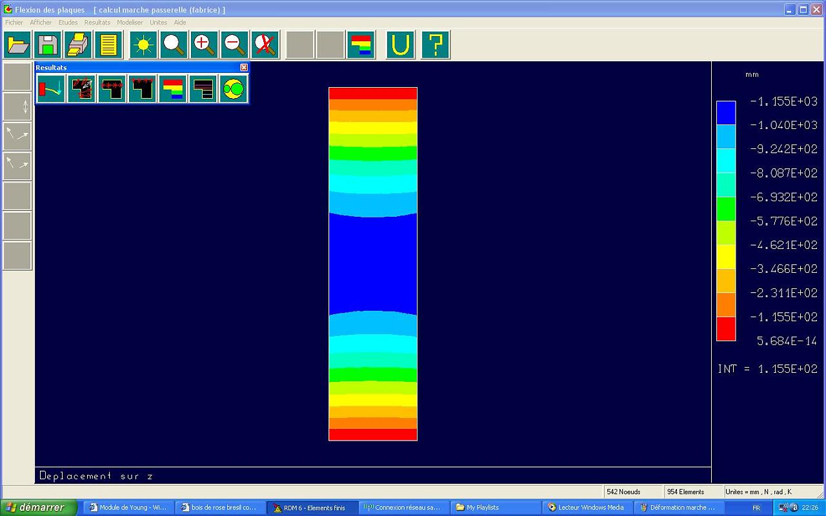This screenshot has height=516, width=826.
Task: Click the red bottom edge band of the plate
Action: [373, 435]
